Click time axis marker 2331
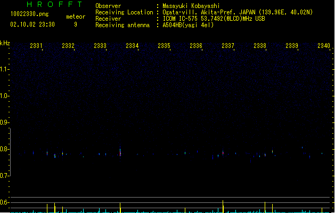 (x=36, y=46)
